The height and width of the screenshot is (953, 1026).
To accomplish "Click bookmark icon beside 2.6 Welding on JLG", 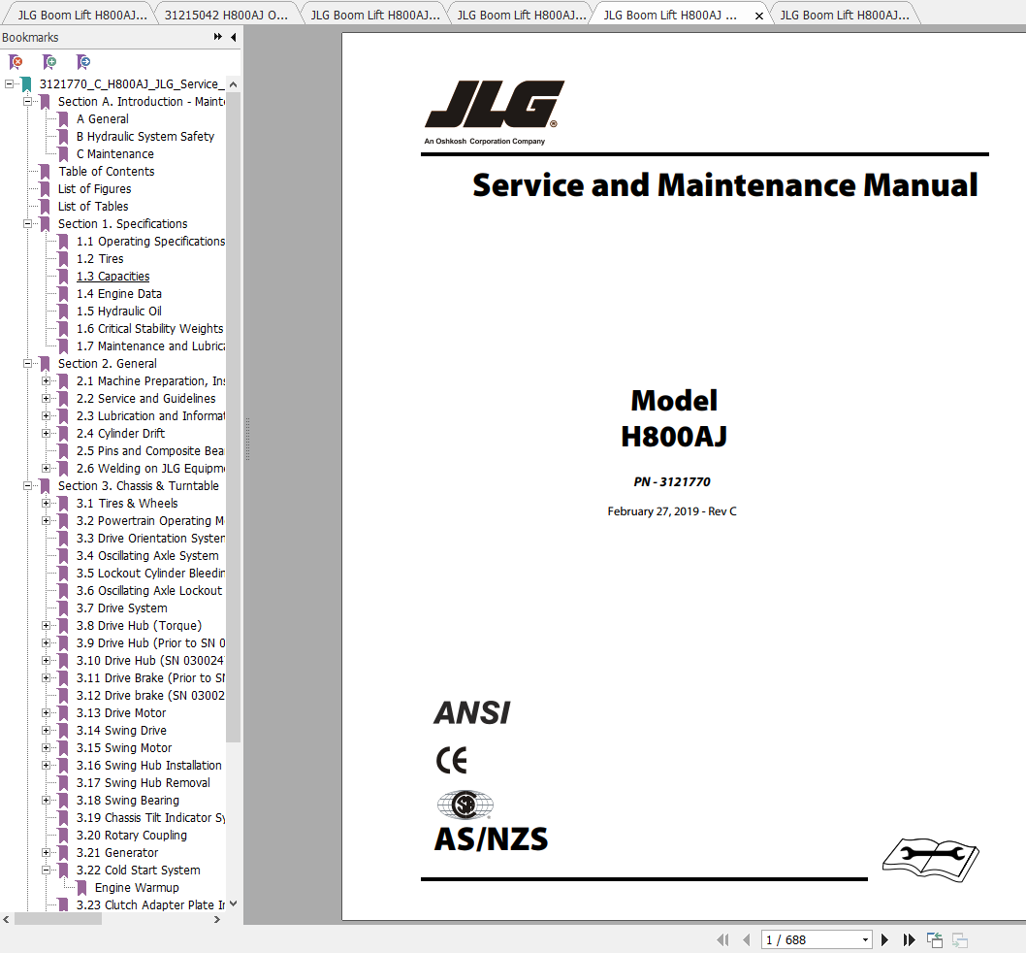I will tap(63, 469).
